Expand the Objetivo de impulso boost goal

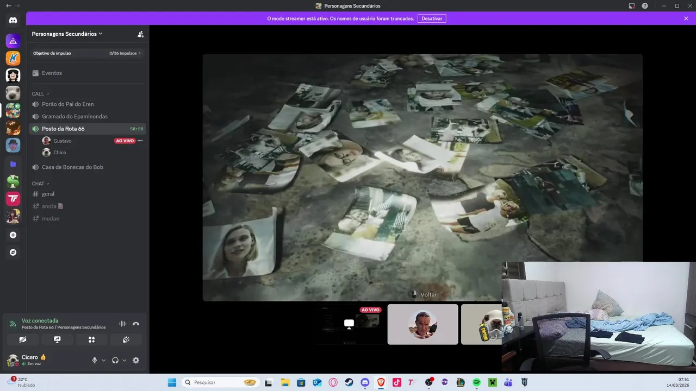click(88, 53)
